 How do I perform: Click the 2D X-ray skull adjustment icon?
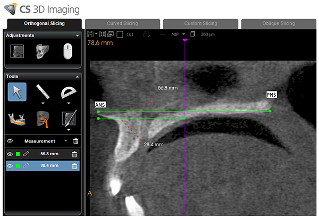(x=17, y=52)
